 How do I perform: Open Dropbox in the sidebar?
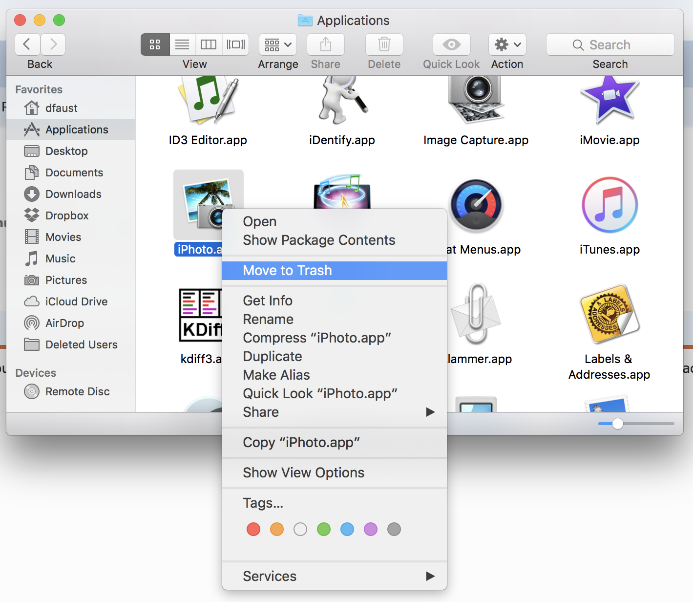point(71,215)
